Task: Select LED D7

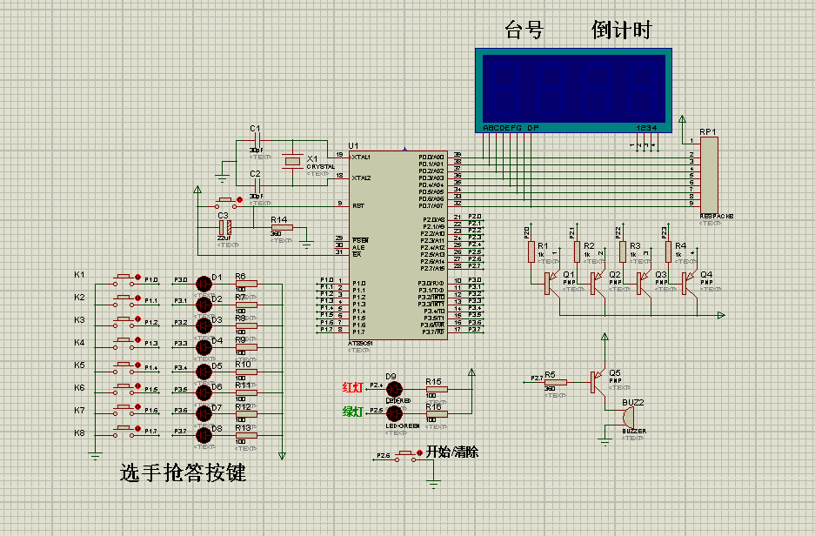Action: (x=204, y=414)
